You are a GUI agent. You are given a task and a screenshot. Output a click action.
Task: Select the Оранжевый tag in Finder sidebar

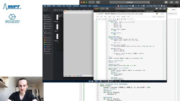(48, 40)
